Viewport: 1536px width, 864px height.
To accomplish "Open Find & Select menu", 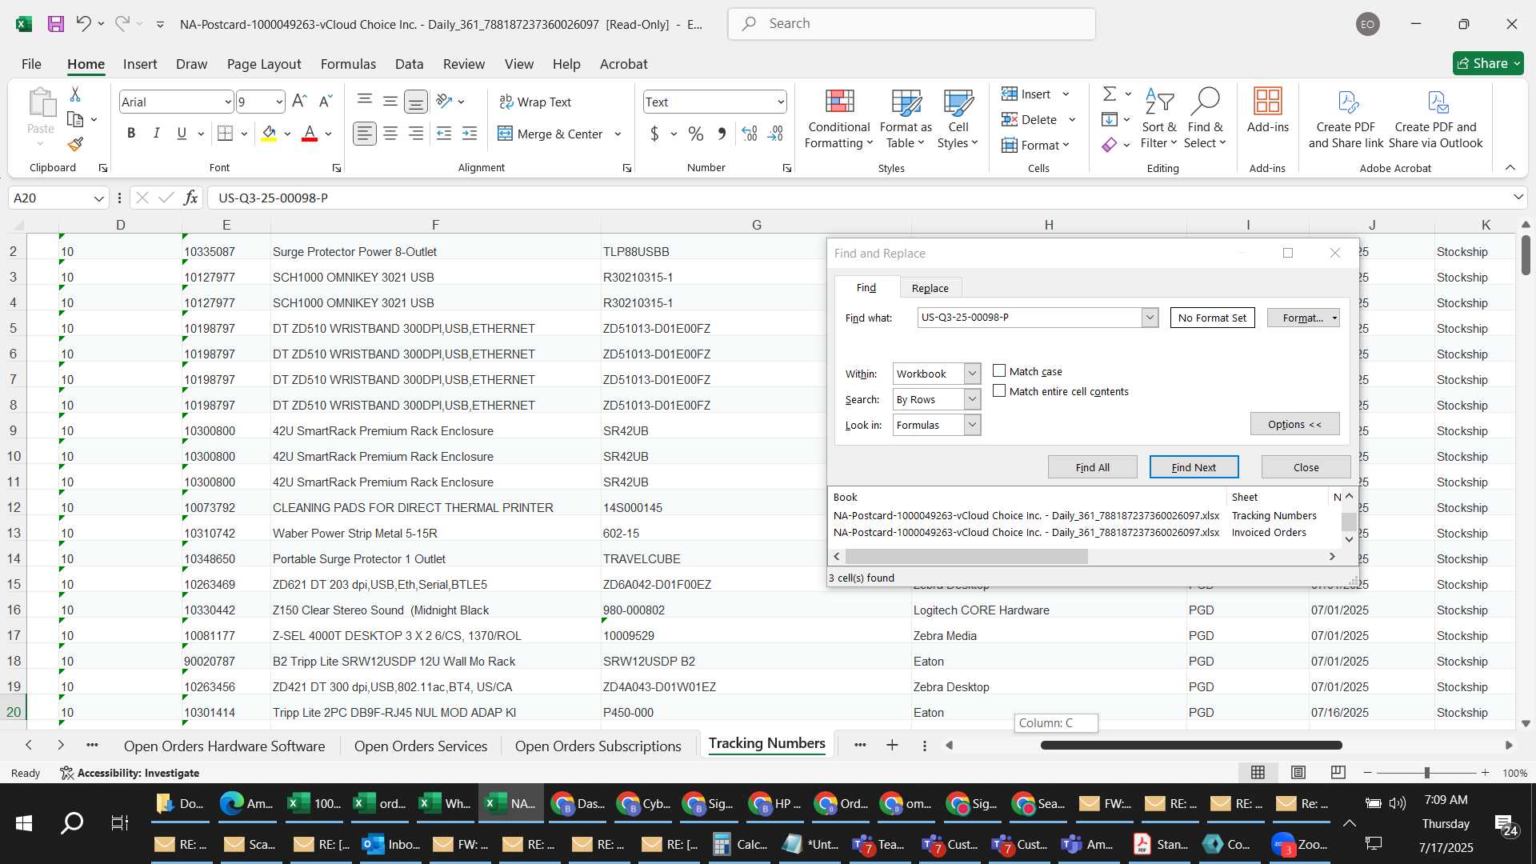I will tap(1205, 119).
